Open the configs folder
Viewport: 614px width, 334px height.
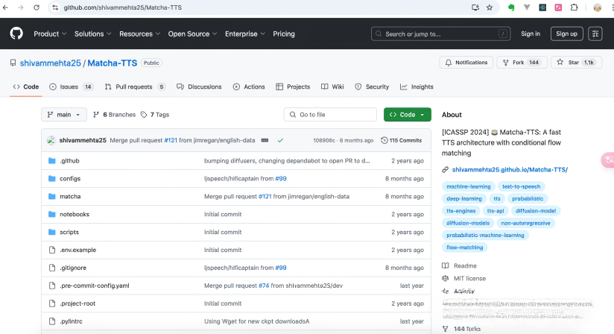(70, 179)
